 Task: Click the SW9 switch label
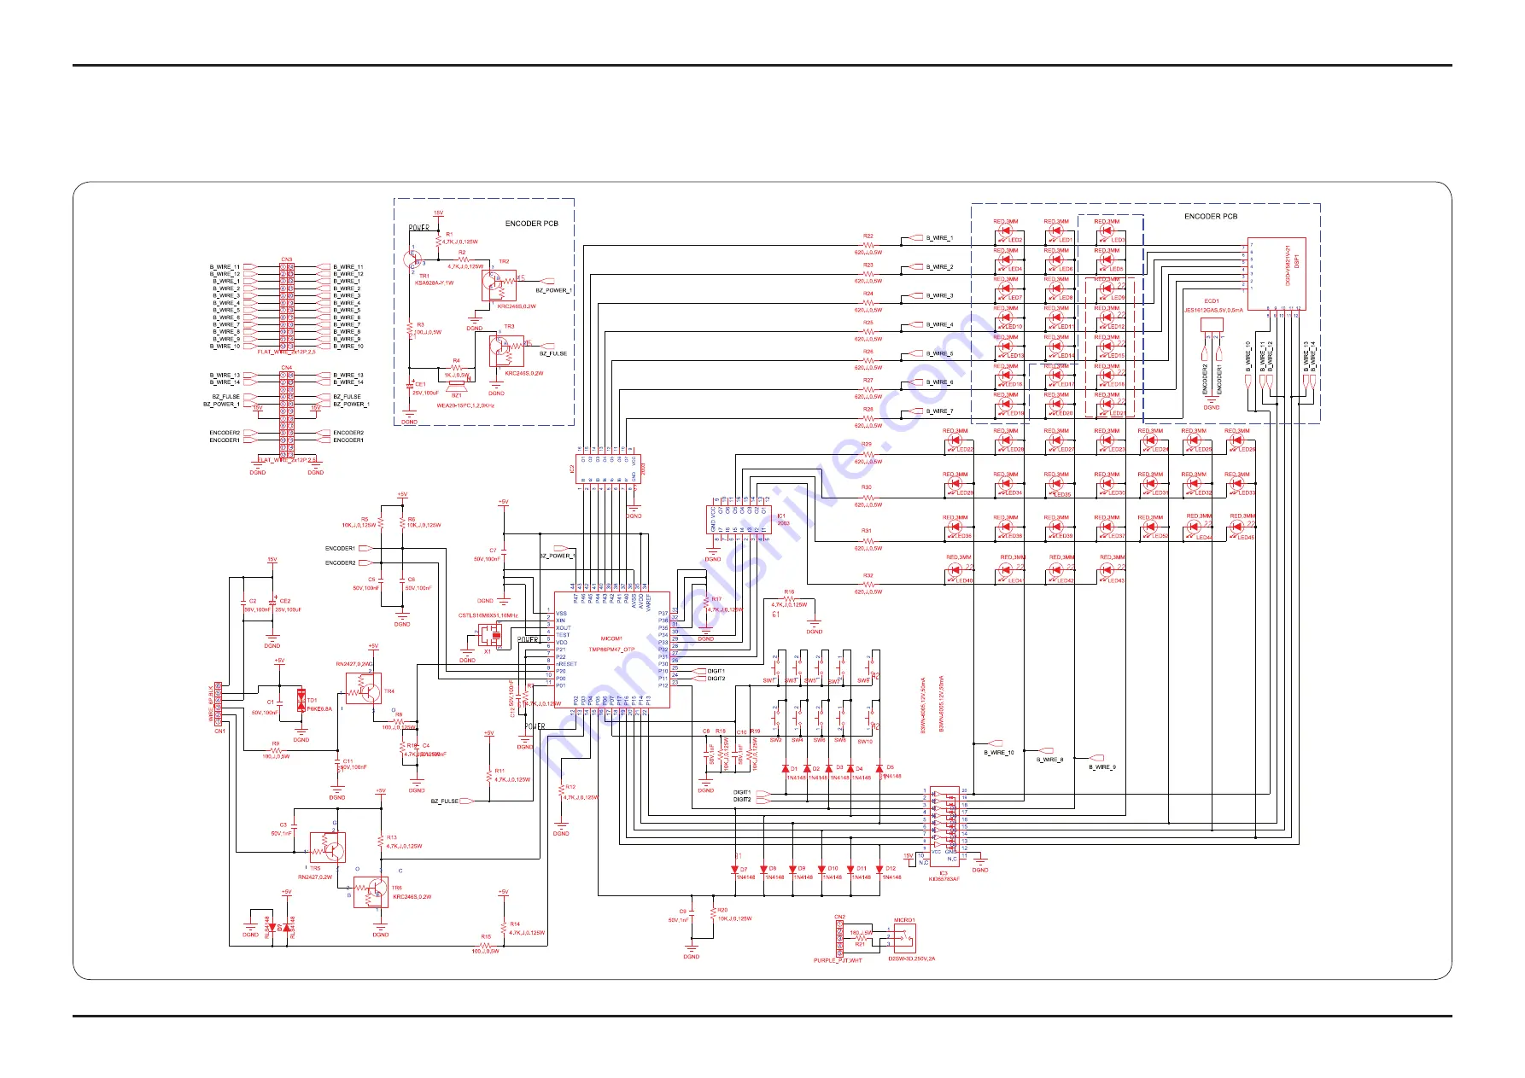pyautogui.click(x=863, y=681)
